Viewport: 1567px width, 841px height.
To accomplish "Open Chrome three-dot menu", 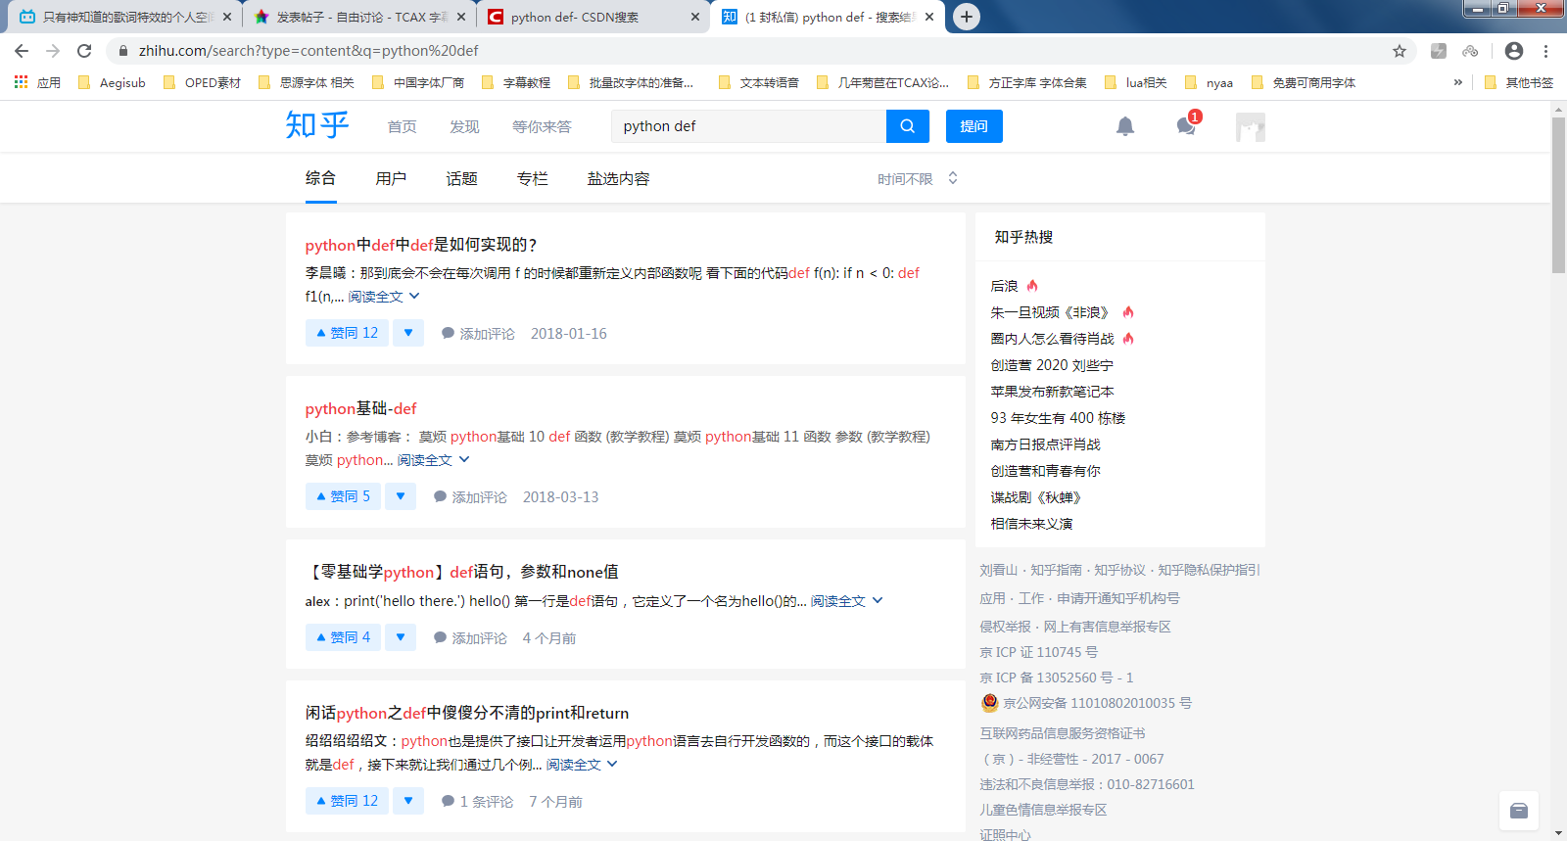I will (1546, 51).
